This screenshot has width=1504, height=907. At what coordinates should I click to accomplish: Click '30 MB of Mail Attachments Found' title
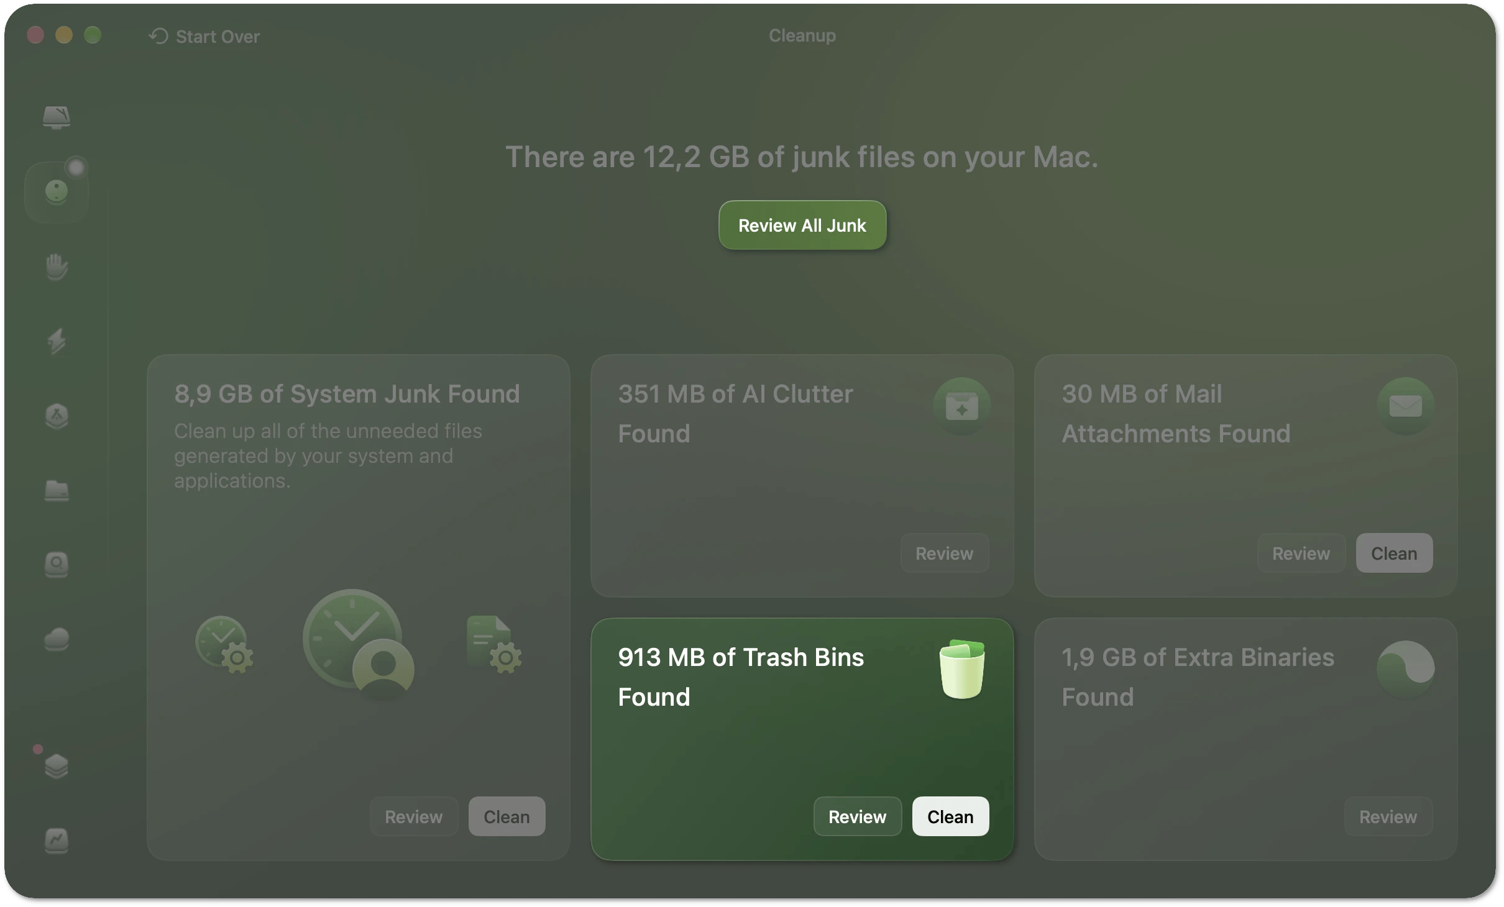point(1176,413)
